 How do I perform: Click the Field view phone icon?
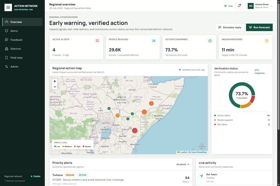click(7, 57)
